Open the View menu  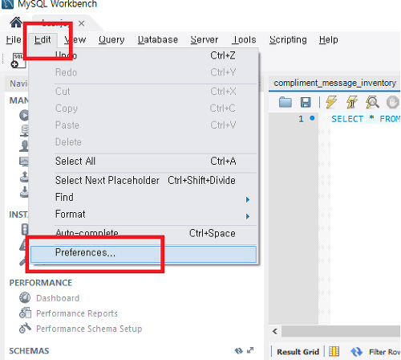[75, 39]
